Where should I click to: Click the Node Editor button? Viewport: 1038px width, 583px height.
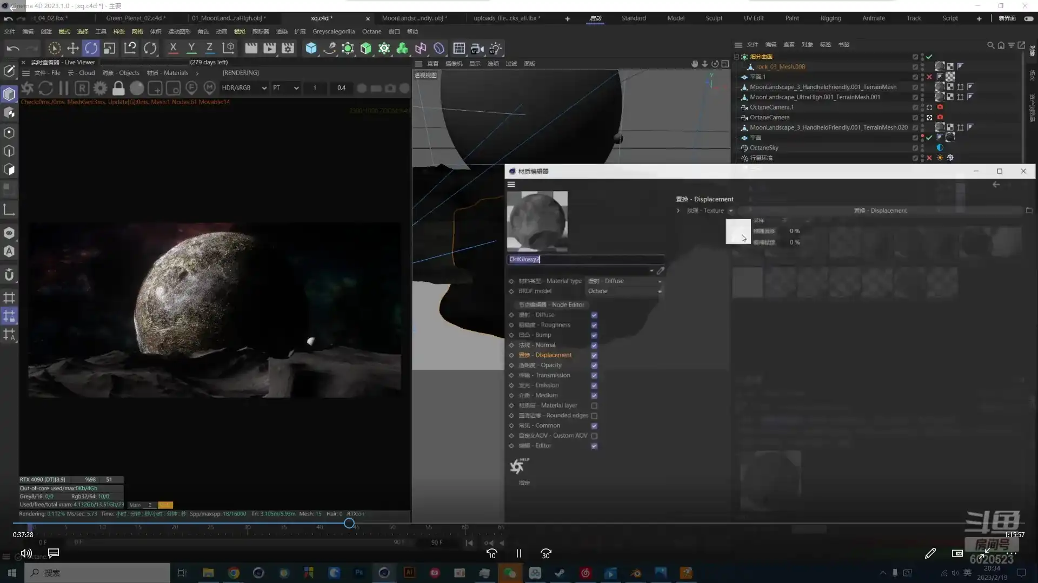[551, 304]
